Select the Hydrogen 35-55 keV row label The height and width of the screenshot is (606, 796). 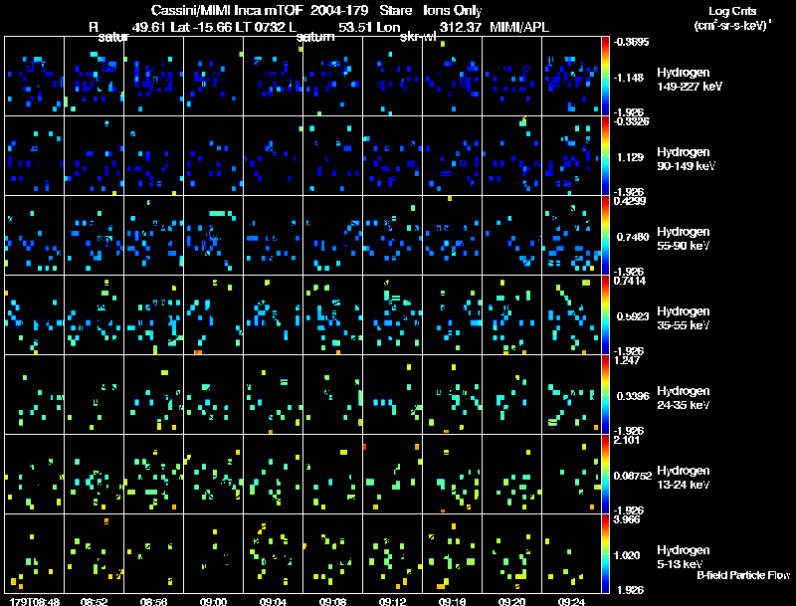coord(684,318)
